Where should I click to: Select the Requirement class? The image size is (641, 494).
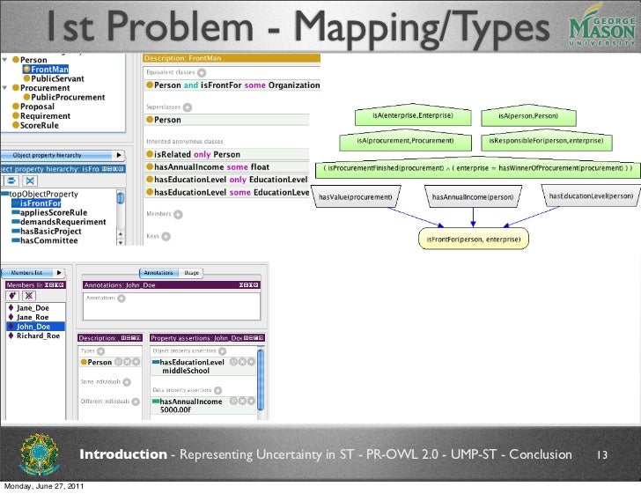click(x=45, y=116)
